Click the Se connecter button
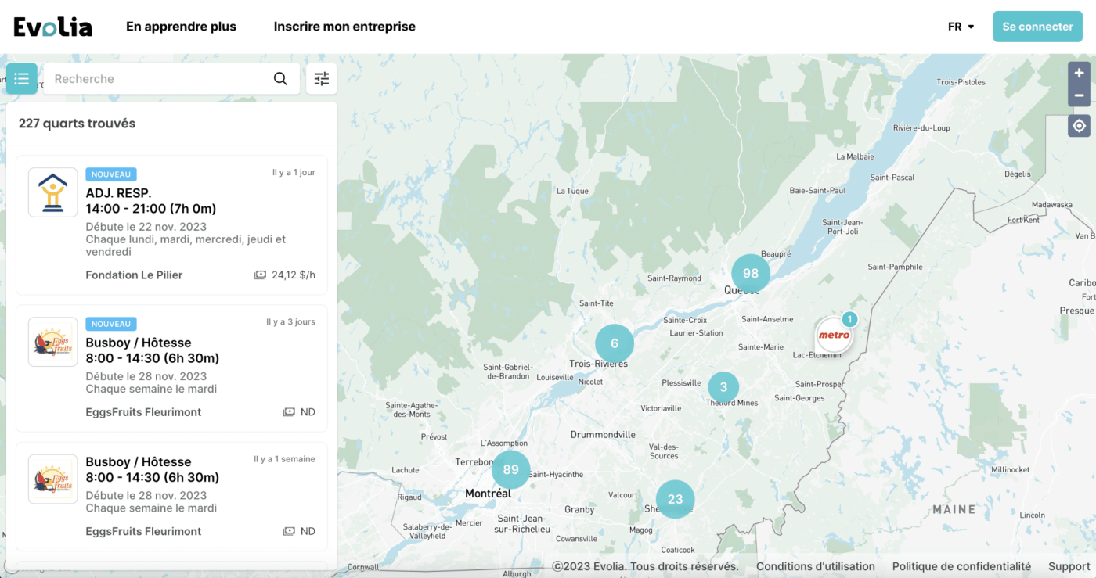This screenshot has width=1096, height=578. 1037,27
